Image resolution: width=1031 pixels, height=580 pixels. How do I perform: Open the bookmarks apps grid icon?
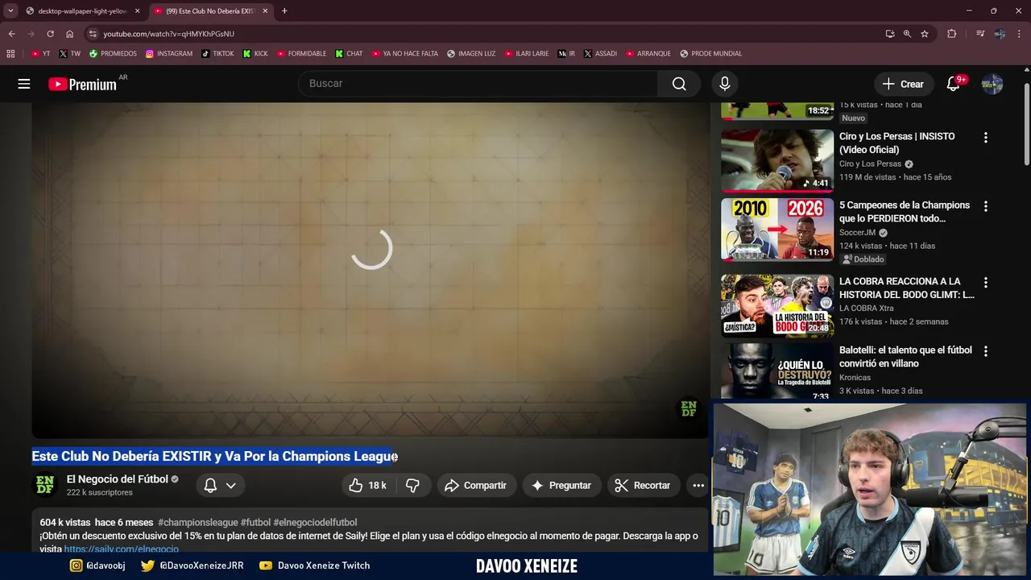10,54
